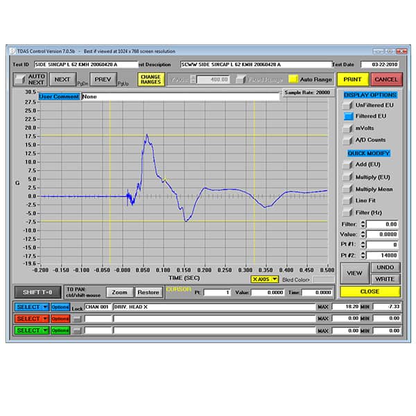Click the SHIFT T-0 button
The height and width of the screenshot is (416, 416).
pyautogui.click(x=37, y=293)
